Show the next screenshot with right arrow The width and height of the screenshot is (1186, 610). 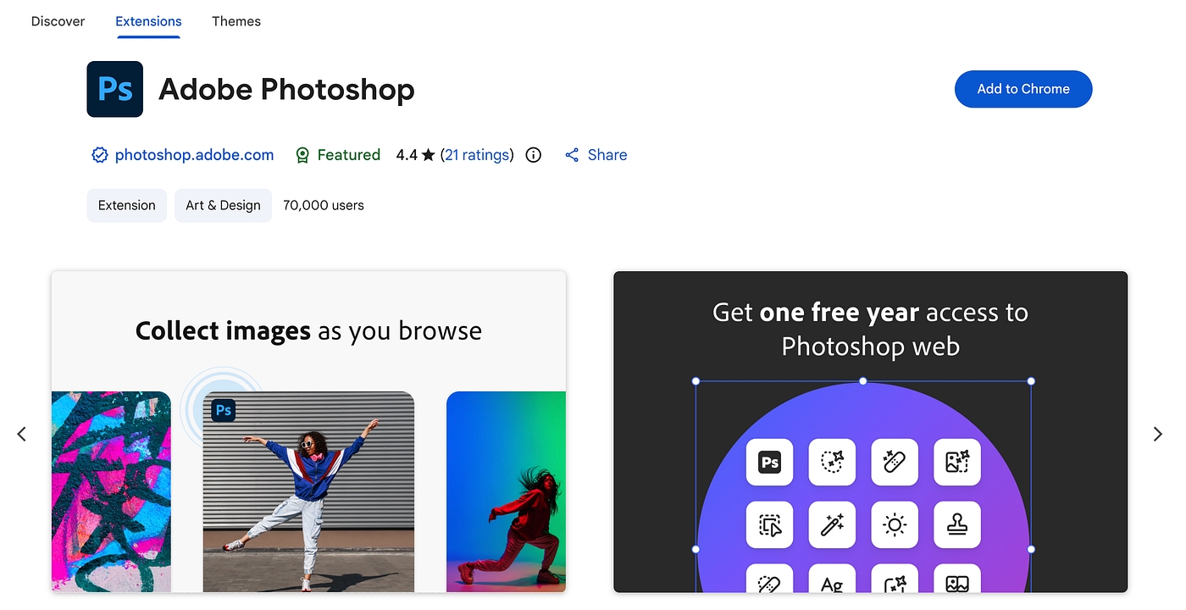tap(1158, 434)
